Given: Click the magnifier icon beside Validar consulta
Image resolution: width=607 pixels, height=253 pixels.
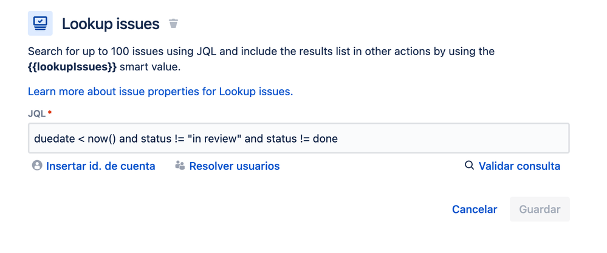Looking at the screenshot, I should (469, 165).
